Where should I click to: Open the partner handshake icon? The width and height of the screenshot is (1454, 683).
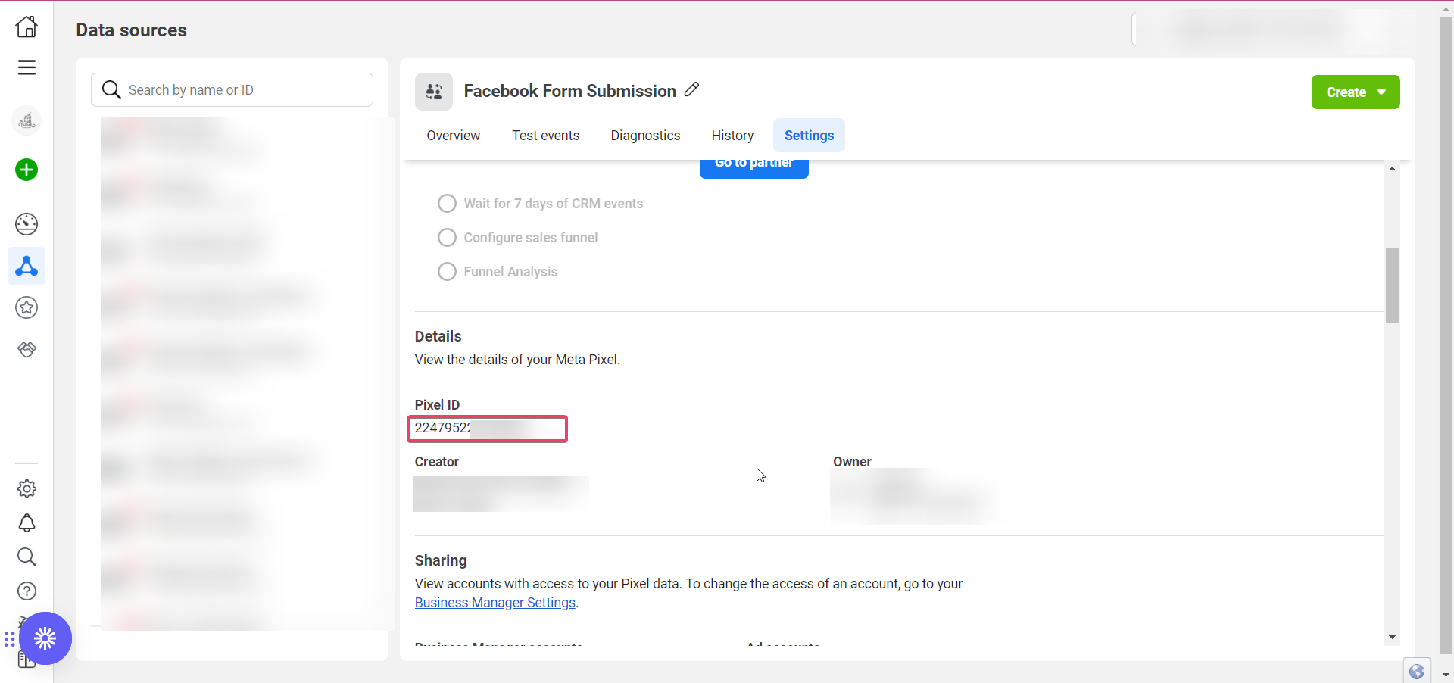[27, 349]
